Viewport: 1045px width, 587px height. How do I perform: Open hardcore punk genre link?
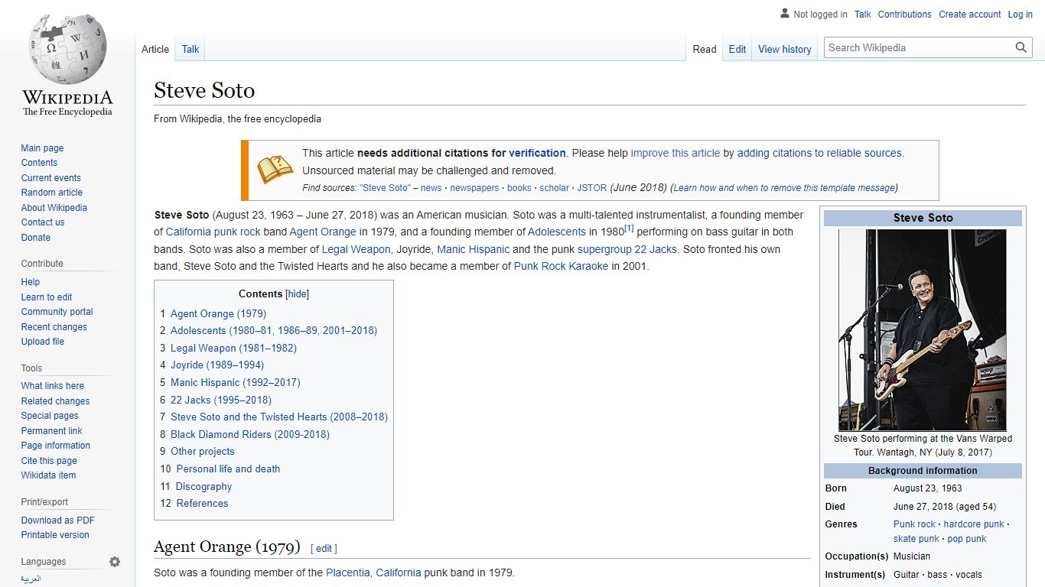click(x=974, y=524)
